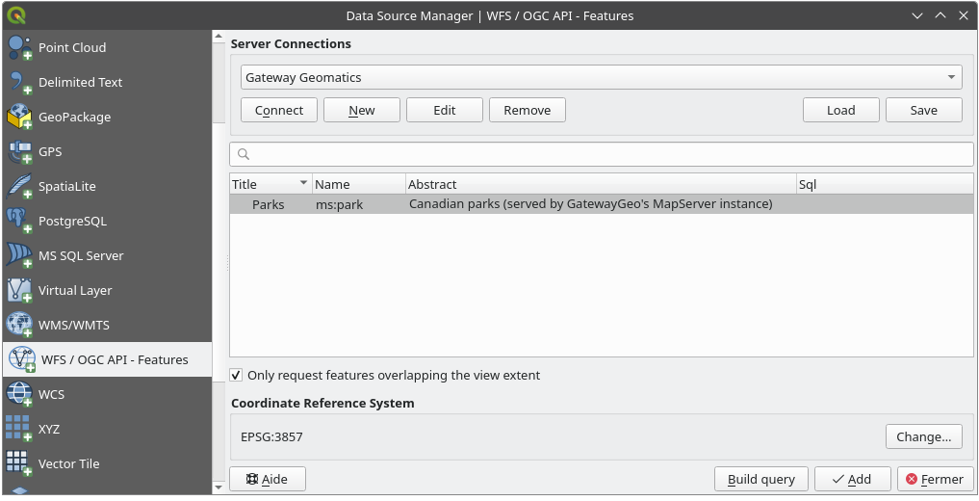
Task: Expand the Gateway Geomatics connection dropdown
Action: tap(951, 77)
